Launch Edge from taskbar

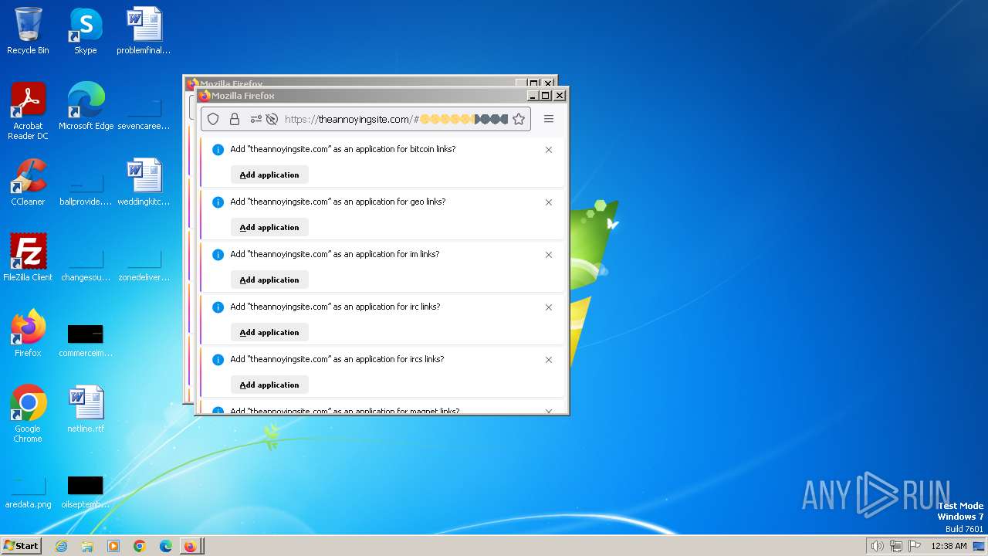[x=166, y=546]
